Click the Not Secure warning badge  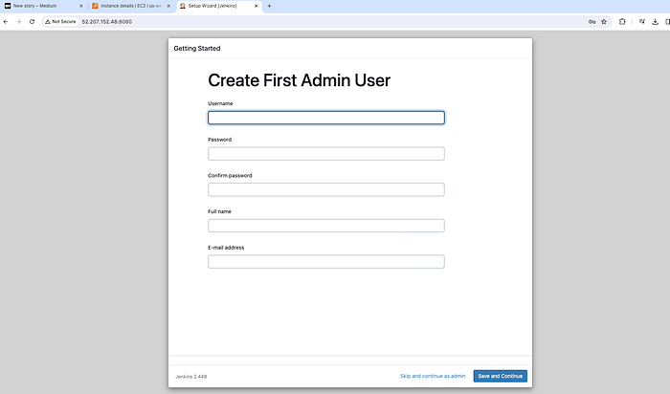click(x=60, y=21)
